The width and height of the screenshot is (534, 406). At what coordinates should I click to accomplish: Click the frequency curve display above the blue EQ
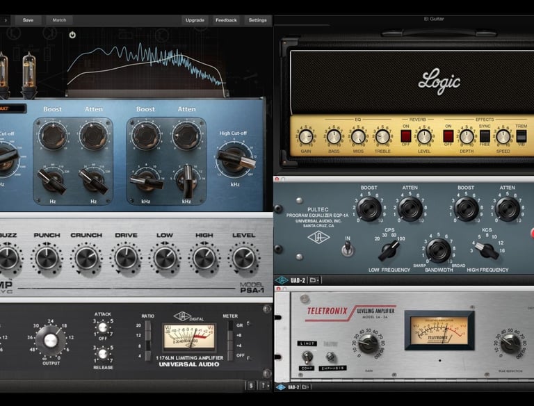click(147, 67)
